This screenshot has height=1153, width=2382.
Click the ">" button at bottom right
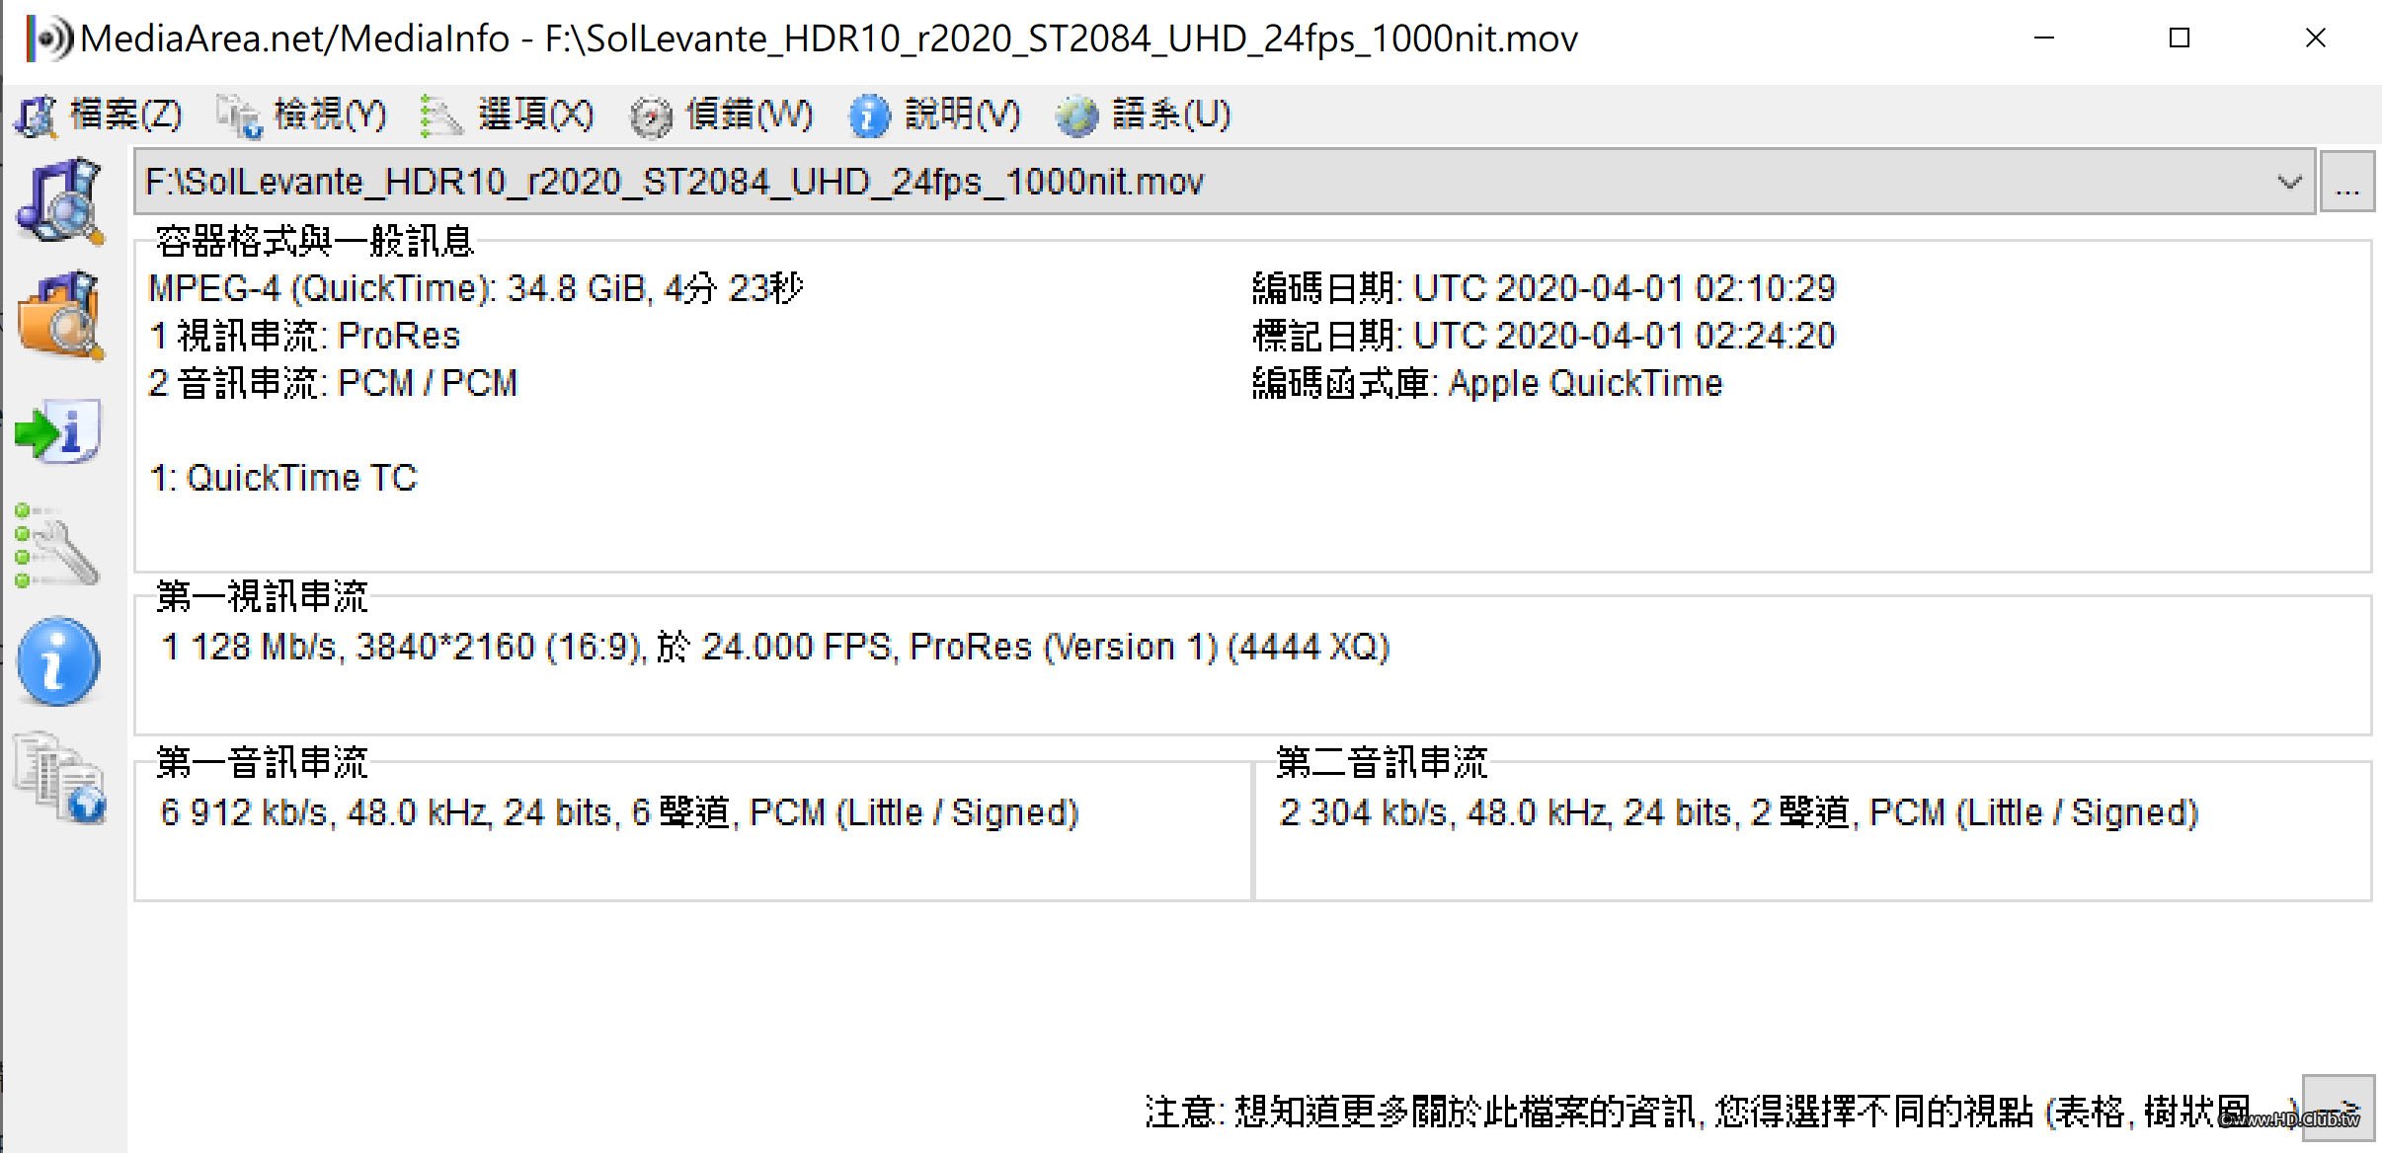coord(2338,1108)
